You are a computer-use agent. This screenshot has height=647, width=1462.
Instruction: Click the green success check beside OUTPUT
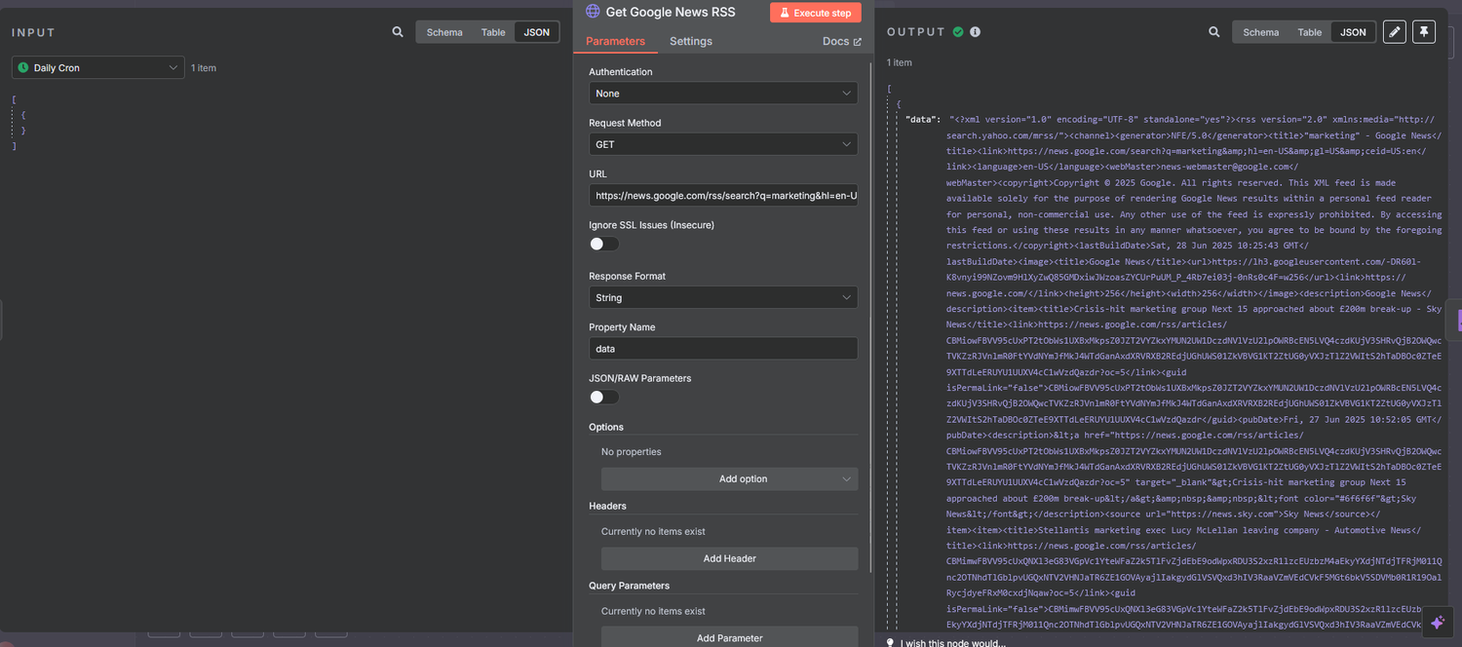(x=958, y=30)
